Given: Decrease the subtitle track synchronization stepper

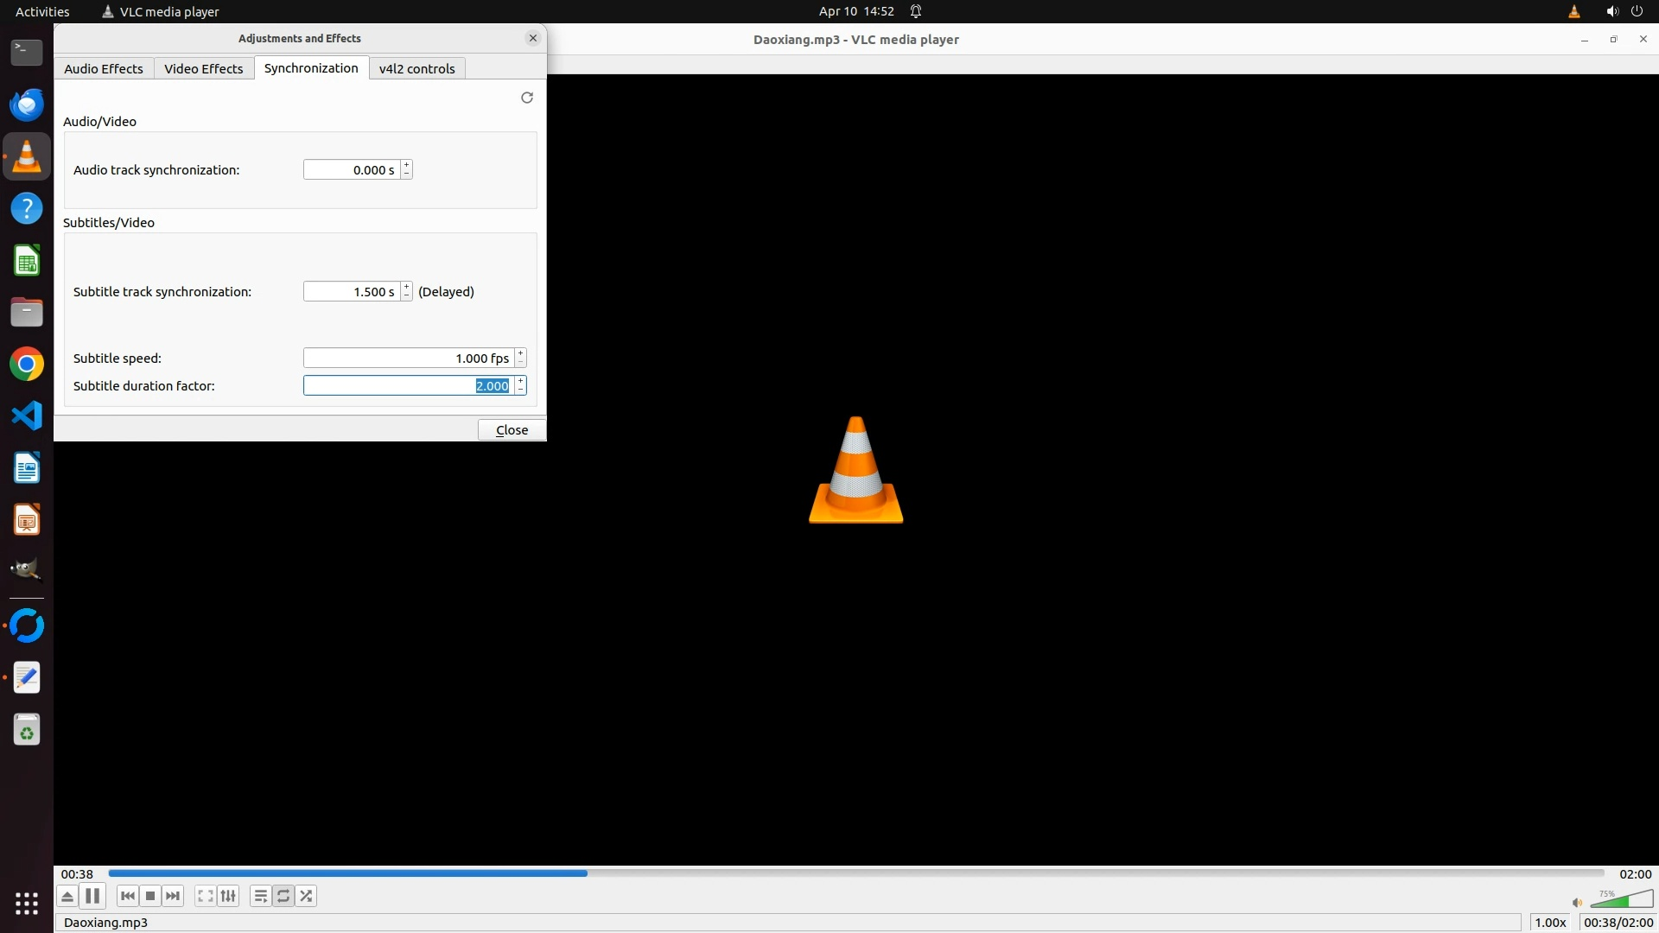Looking at the screenshot, I should pos(407,296).
